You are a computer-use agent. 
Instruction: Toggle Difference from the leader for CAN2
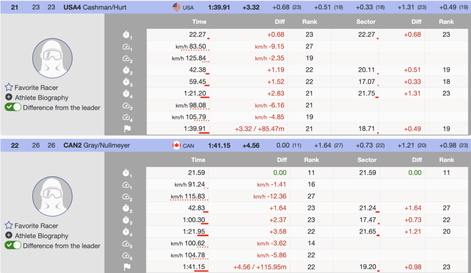click(13, 246)
